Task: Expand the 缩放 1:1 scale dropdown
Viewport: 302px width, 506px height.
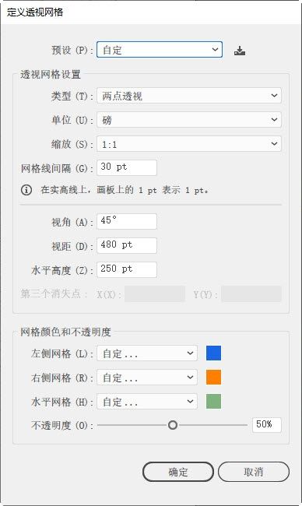Action: pyautogui.click(x=189, y=144)
